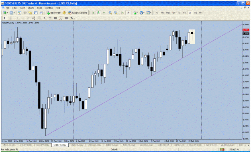Select the D1 timeframe
This screenshot has height=152, width=251.
click(190, 13)
